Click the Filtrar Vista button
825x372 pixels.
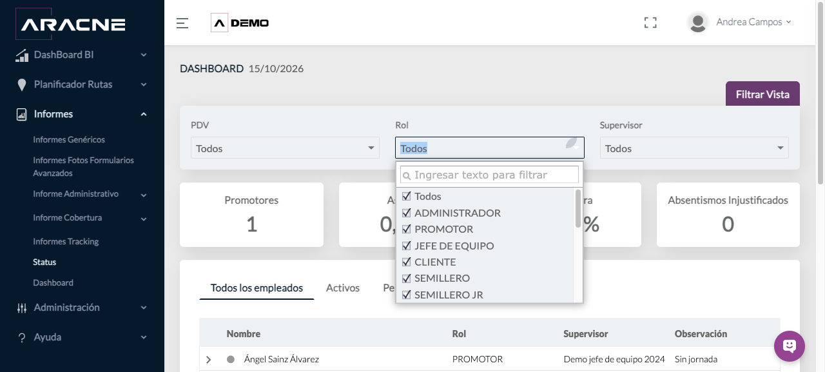point(762,94)
